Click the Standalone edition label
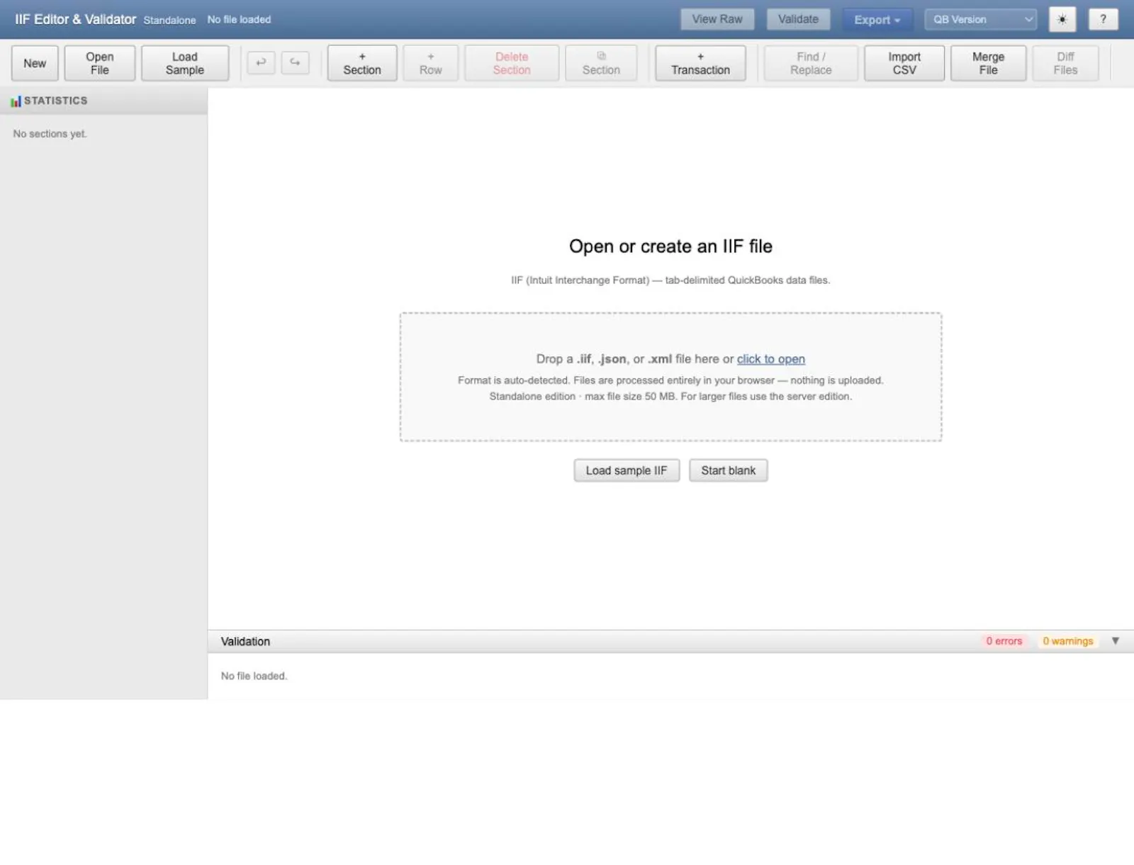Image resolution: width=1134 pixels, height=865 pixels. pos(169,20)
